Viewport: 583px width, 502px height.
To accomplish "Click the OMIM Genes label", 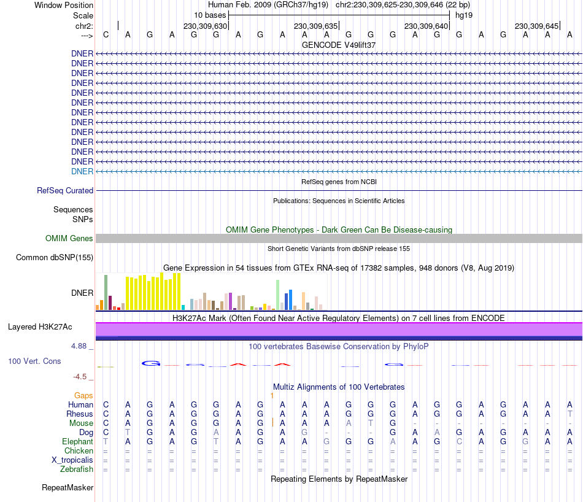I will [69, 238].
